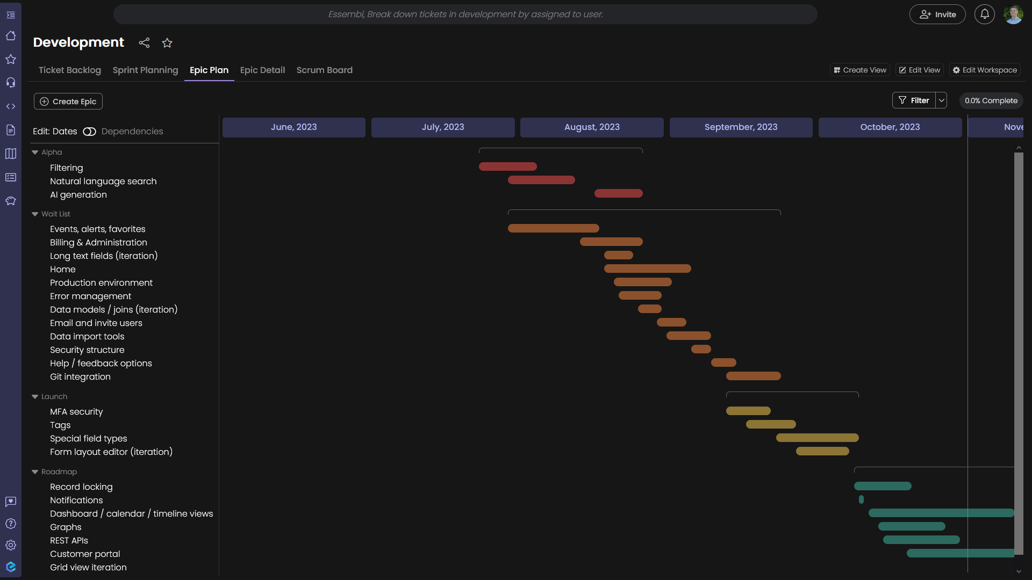
Task: Click the Invite button
Action: [937, 15]
